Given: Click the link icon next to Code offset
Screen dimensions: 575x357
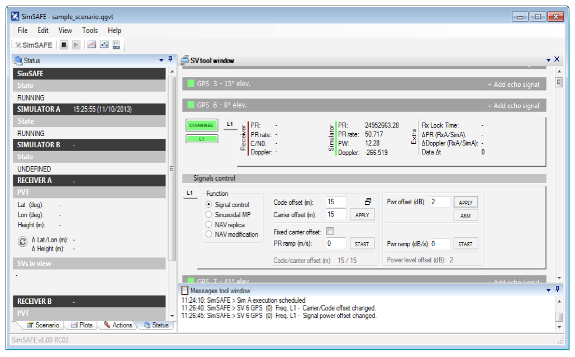Looking at the screenshot, I should pyautogui.click(x=368, y=201).
